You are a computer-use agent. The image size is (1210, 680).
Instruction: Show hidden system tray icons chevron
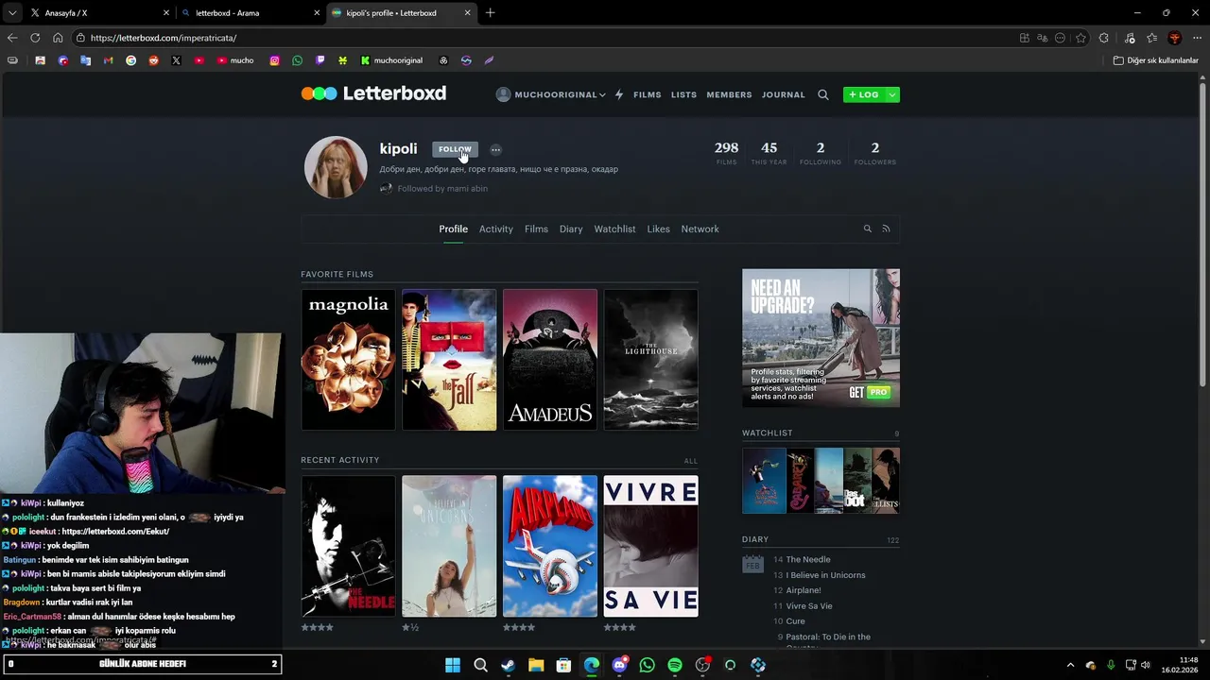(x=1070, y=665)
